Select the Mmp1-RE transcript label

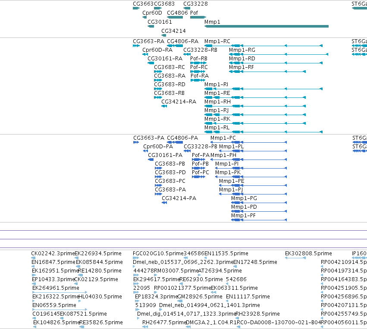click(217, 94)
